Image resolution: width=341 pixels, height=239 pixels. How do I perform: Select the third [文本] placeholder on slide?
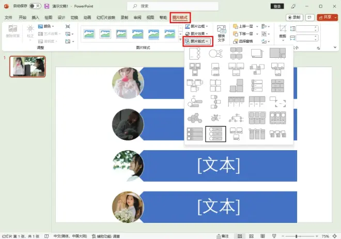219,166
